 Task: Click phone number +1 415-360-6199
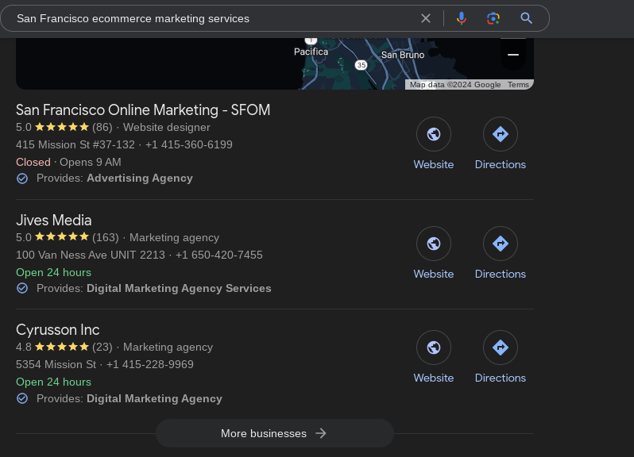click(x=189, y=144)
